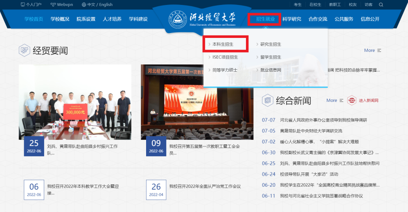Open the 科学研究 menu
Screen dimensions: 408x212
click(292, 19)
